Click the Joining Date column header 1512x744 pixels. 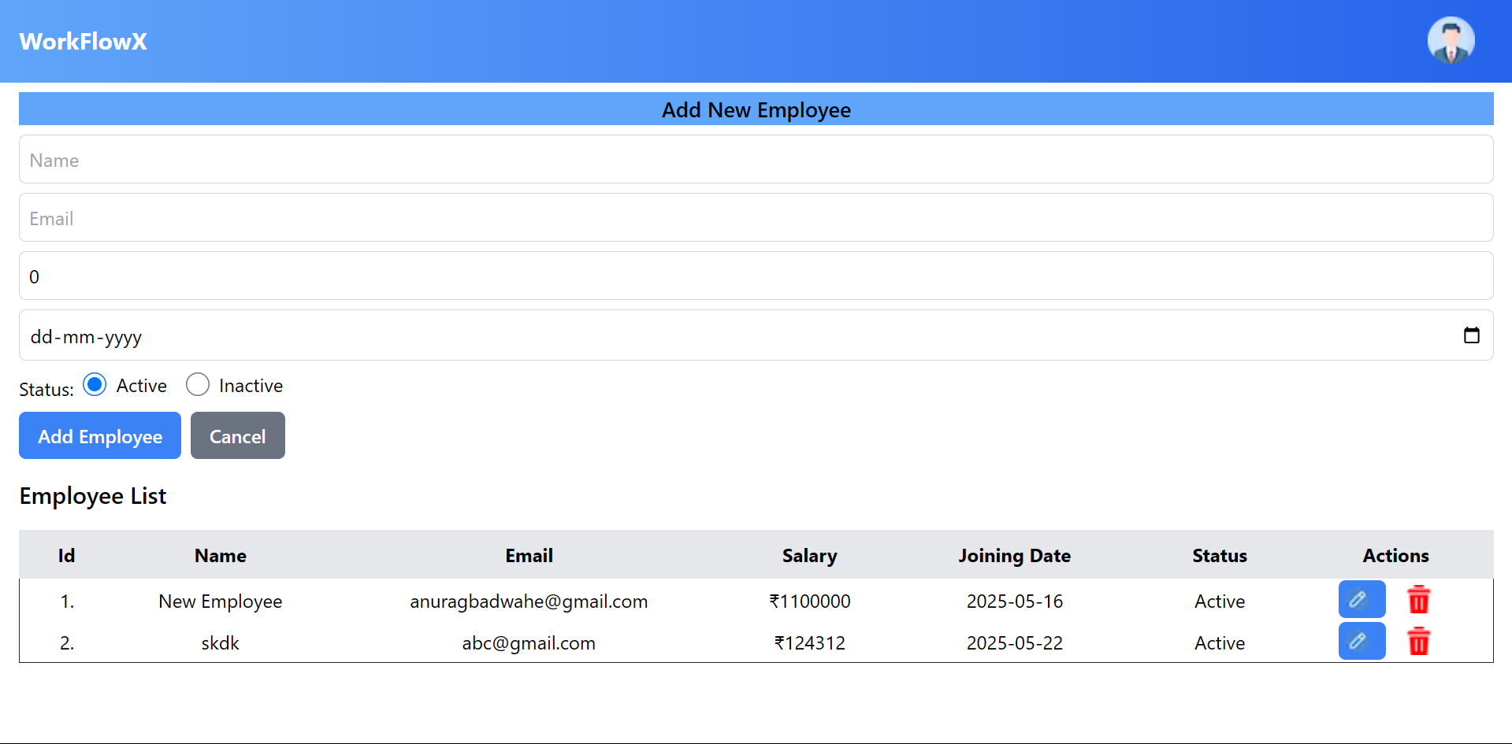tap(1014, 556)
